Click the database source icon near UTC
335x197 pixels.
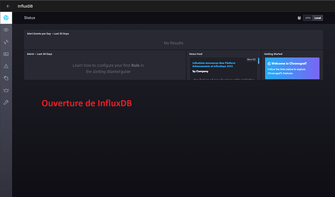(x=299, y=18)
